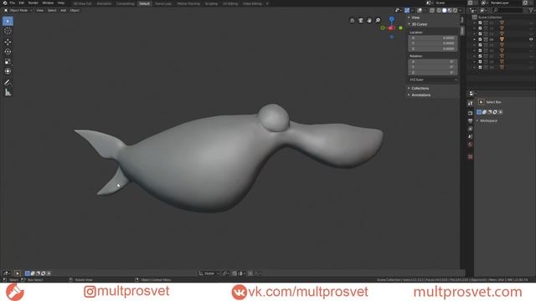The width and height of the screenshot is (536, 301).
Task: Open the Scene properties tab
Action: (x=471, y=136)
